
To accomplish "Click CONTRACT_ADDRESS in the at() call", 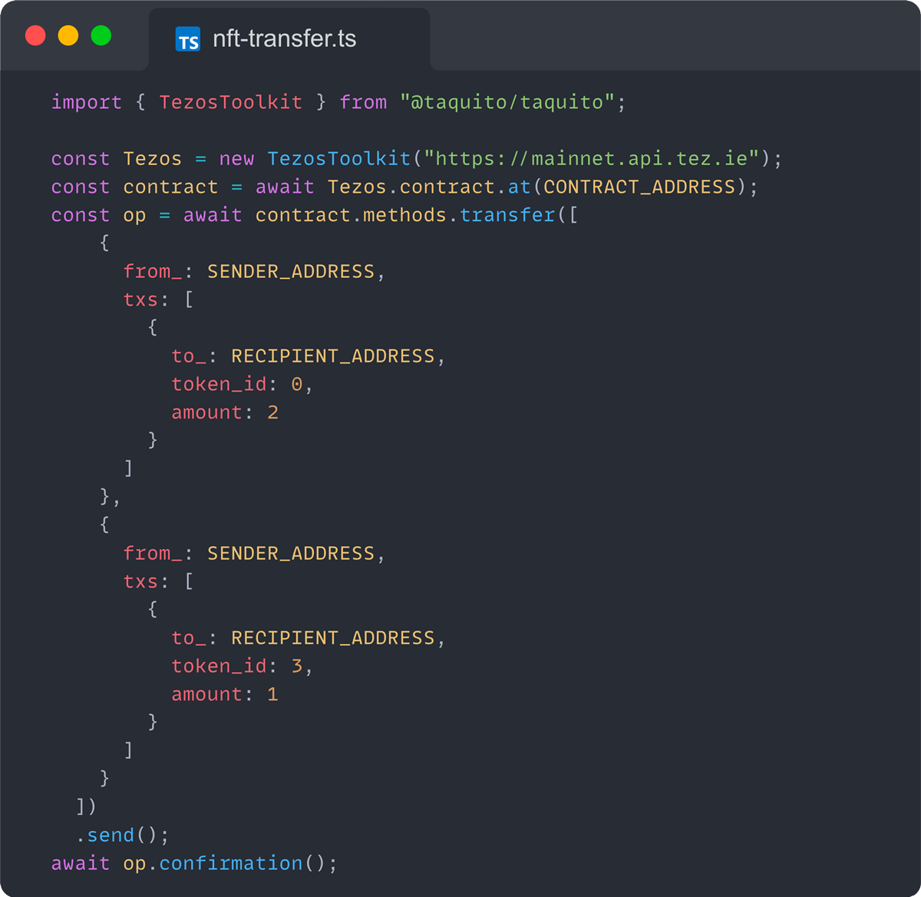I will click(639, 187).
